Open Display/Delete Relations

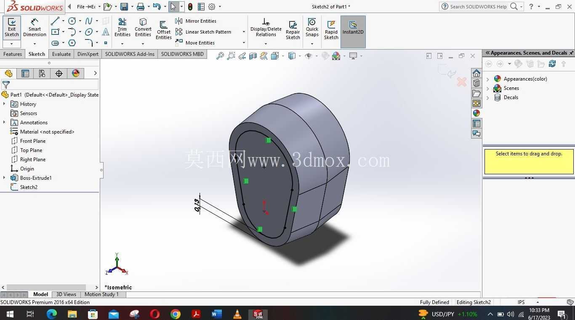click(x=266, y=28)
